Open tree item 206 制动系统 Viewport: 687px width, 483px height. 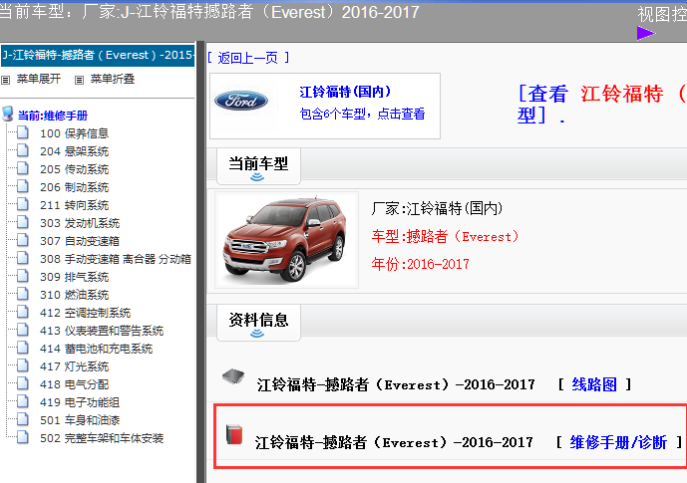[x=74, y=187]
